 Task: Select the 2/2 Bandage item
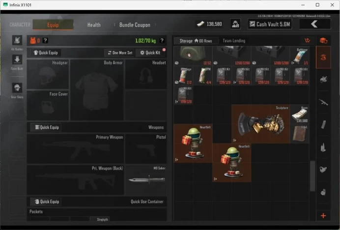[183, 76]
